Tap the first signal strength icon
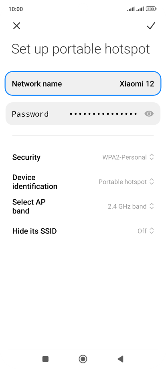The height and width of the screenshot is (369, 166). point(131,9)
